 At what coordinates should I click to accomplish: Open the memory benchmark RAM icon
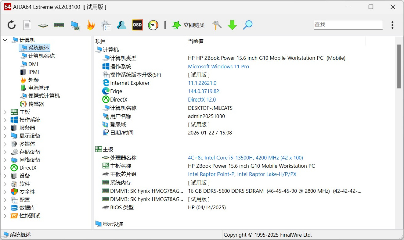59,25
